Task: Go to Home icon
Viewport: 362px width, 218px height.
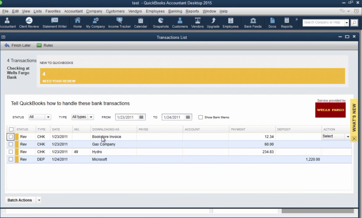Action: [77, 23]
